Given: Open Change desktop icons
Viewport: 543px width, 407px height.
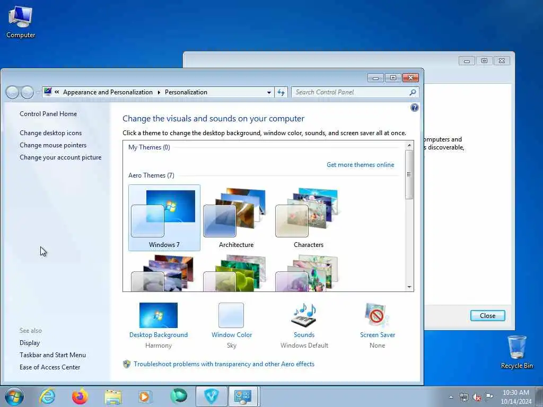Looking at the screenshot, I should 50,133.
